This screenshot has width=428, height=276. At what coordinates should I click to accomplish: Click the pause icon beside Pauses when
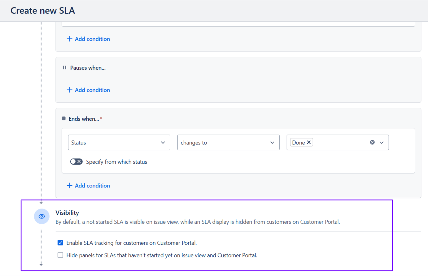(x=64, y=67)
